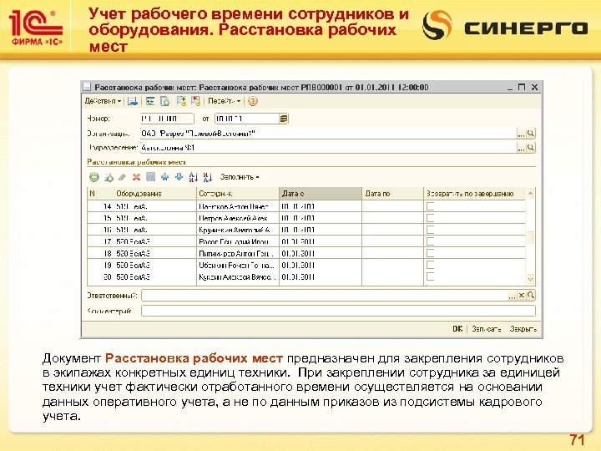Click the Дата с column header
Viewport: 601px width, 451px height.
pyautogui.click(x=321, y=194)
